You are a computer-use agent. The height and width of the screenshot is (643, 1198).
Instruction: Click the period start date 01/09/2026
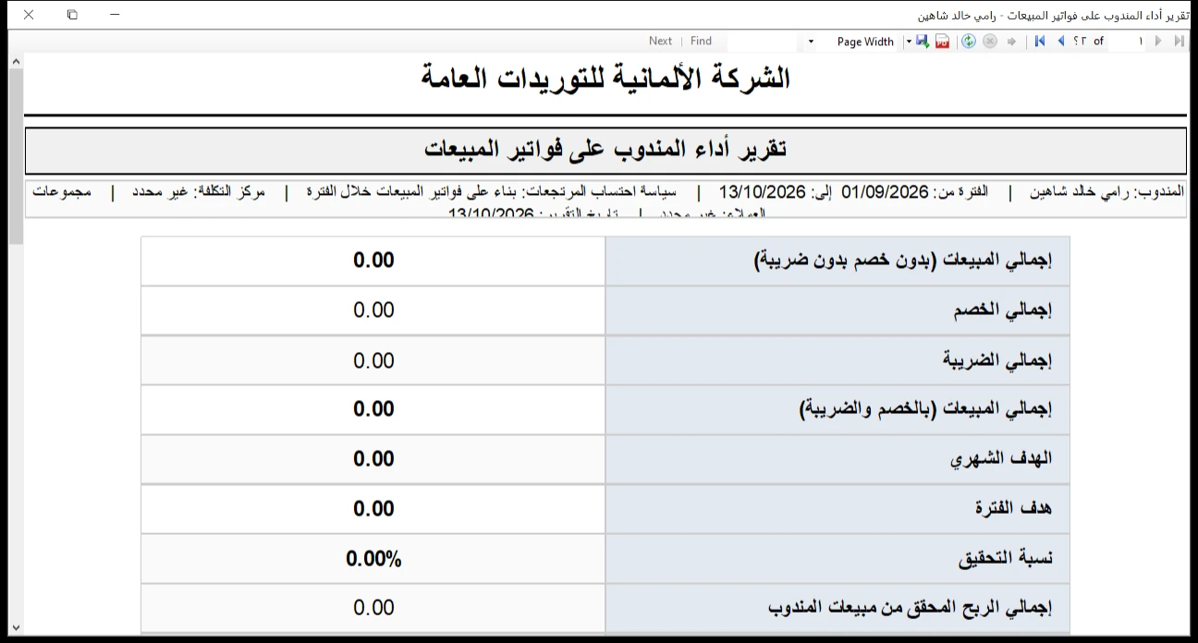[884, 192]
